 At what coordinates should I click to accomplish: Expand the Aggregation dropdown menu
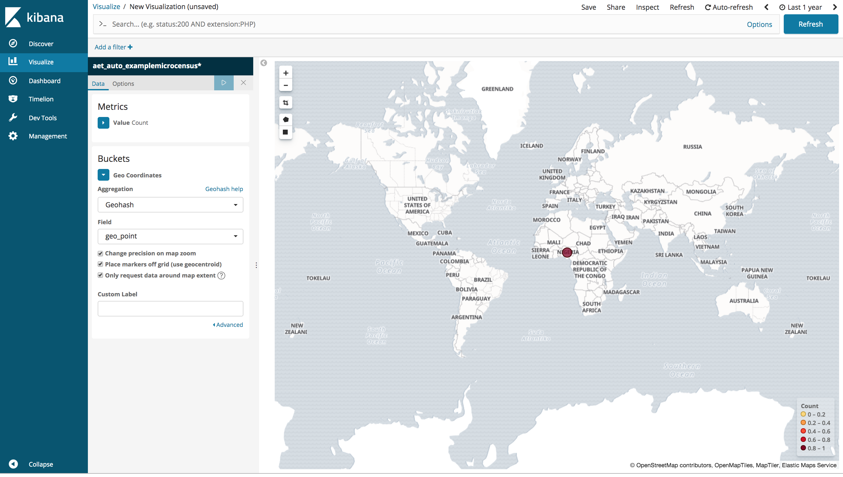point(170,205)
